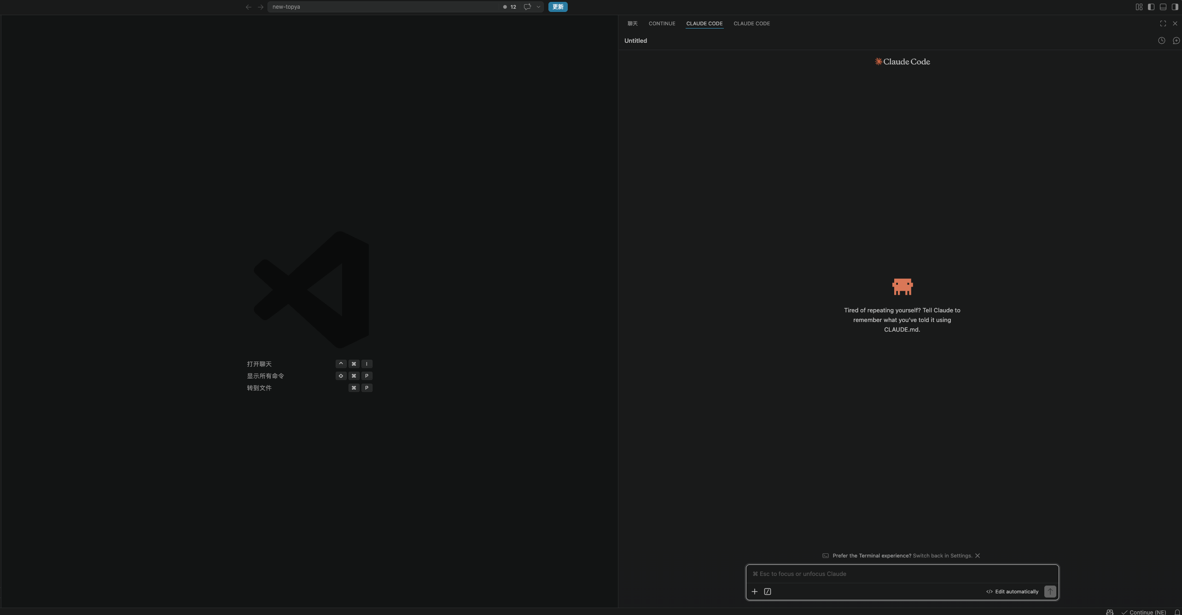Open the chat sparkle icon in title bar
This screenshot has height=615, width=1182.
[x=527, y=7]
